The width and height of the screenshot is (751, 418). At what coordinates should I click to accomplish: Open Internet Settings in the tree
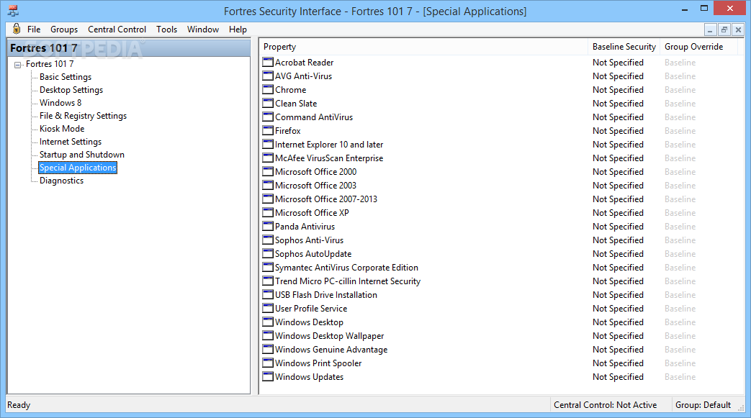71,141
